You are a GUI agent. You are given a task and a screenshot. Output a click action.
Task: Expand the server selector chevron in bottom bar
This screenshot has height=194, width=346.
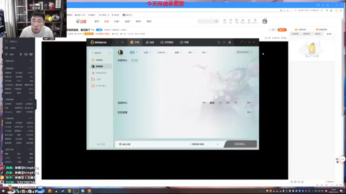[218, 144]
